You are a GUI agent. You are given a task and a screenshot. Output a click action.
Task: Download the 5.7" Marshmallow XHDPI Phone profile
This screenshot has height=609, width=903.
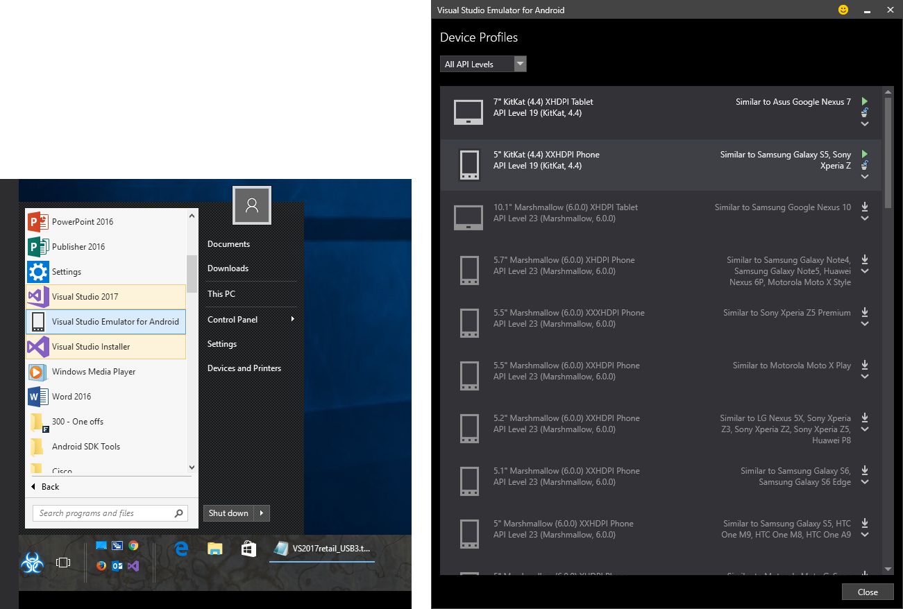[x=865, y=259]
